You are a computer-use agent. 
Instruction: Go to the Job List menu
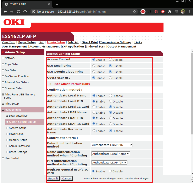(x=73, y=42)
